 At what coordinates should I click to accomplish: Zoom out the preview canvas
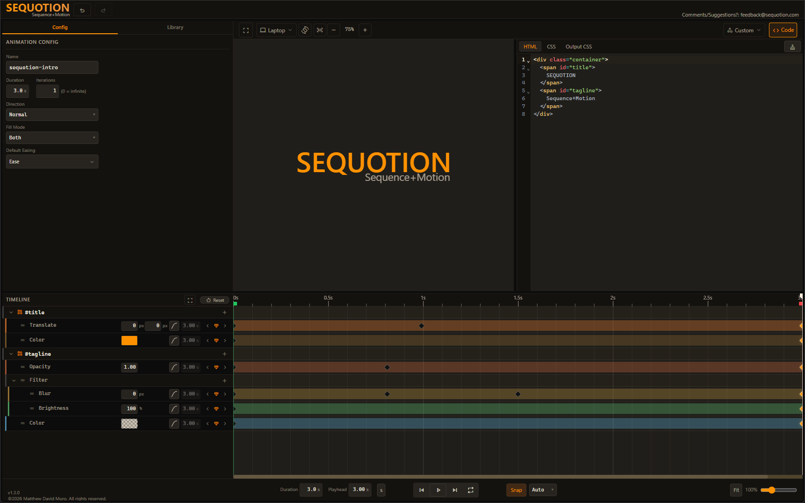[x=334, y=30]
